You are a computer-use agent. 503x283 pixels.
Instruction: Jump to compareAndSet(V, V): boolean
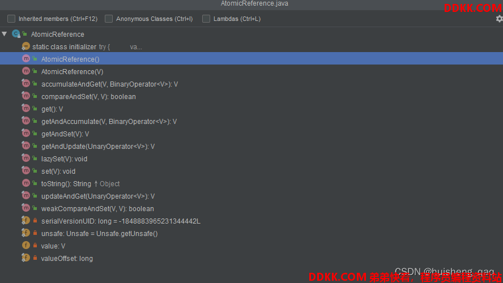(252, 96)
